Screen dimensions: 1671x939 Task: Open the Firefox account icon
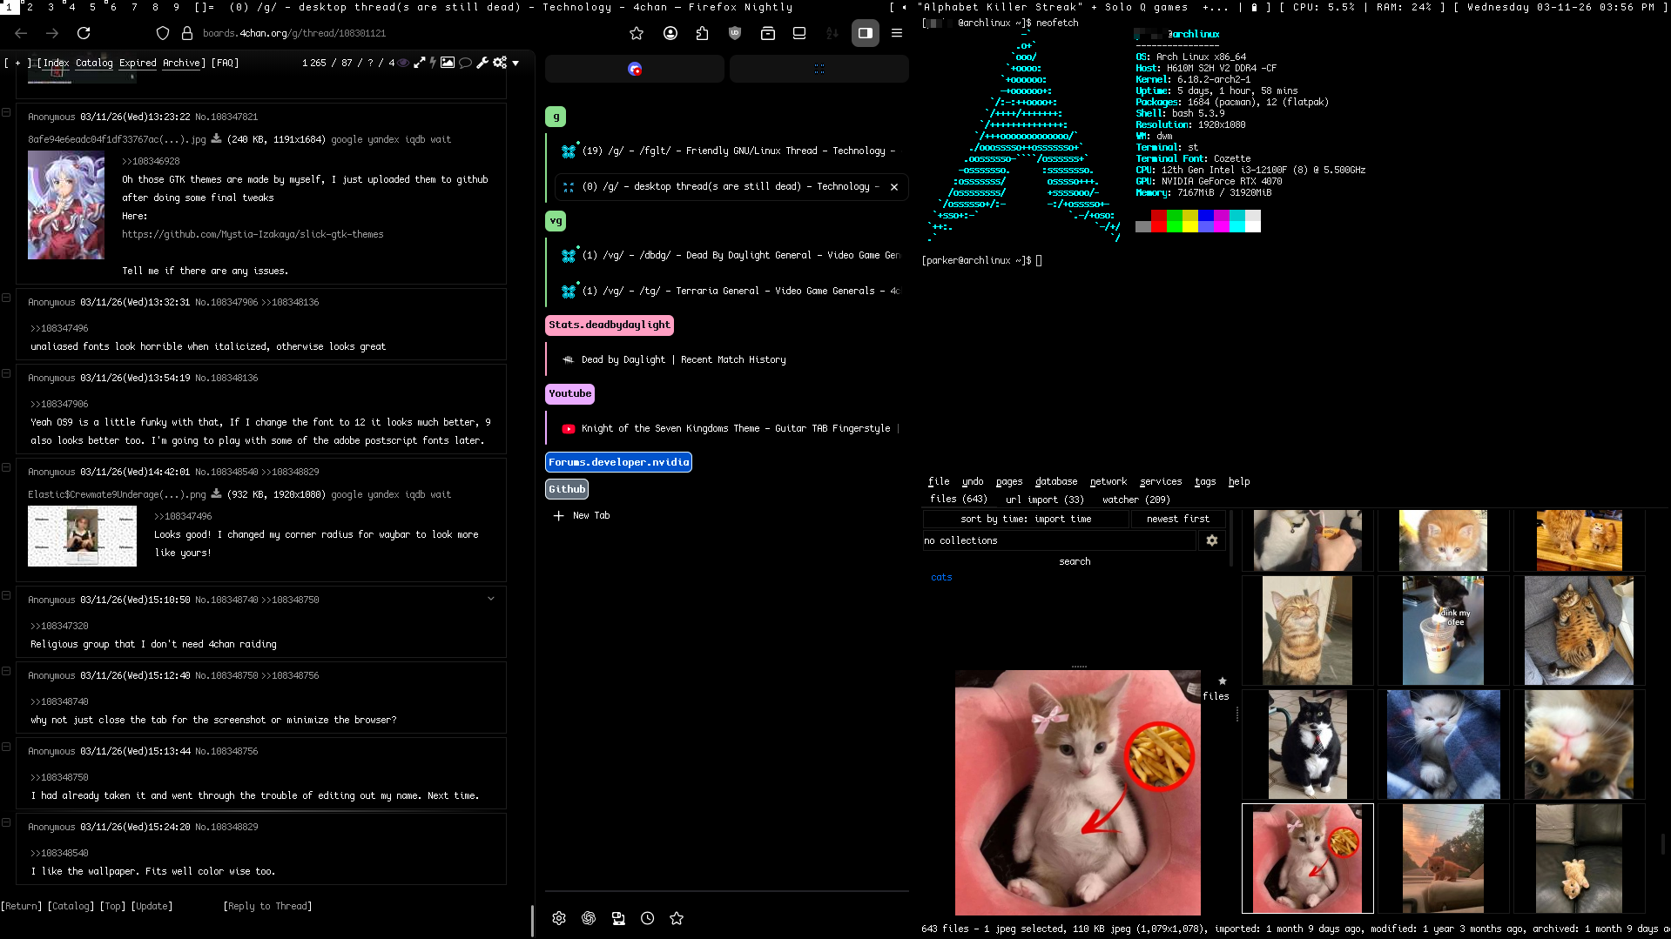tap(670, 33)
